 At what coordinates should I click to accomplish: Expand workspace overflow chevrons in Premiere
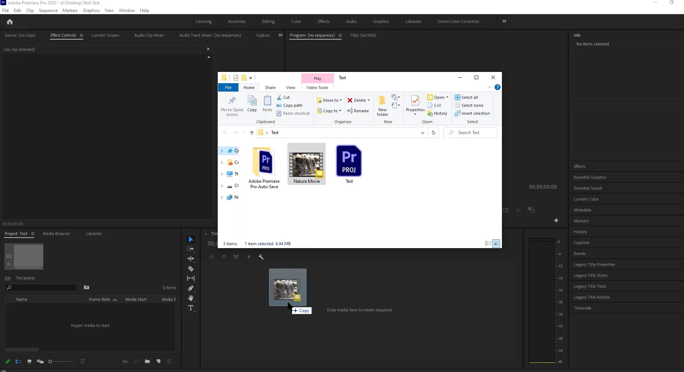click(504, 21)
